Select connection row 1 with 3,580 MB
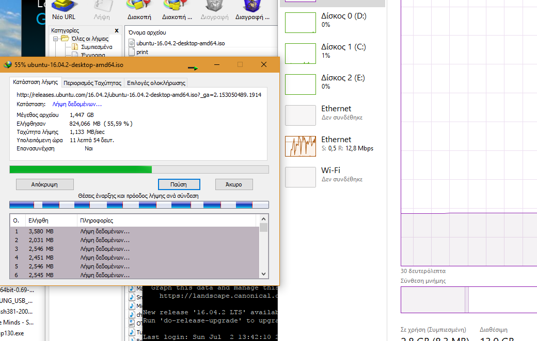 135,231
